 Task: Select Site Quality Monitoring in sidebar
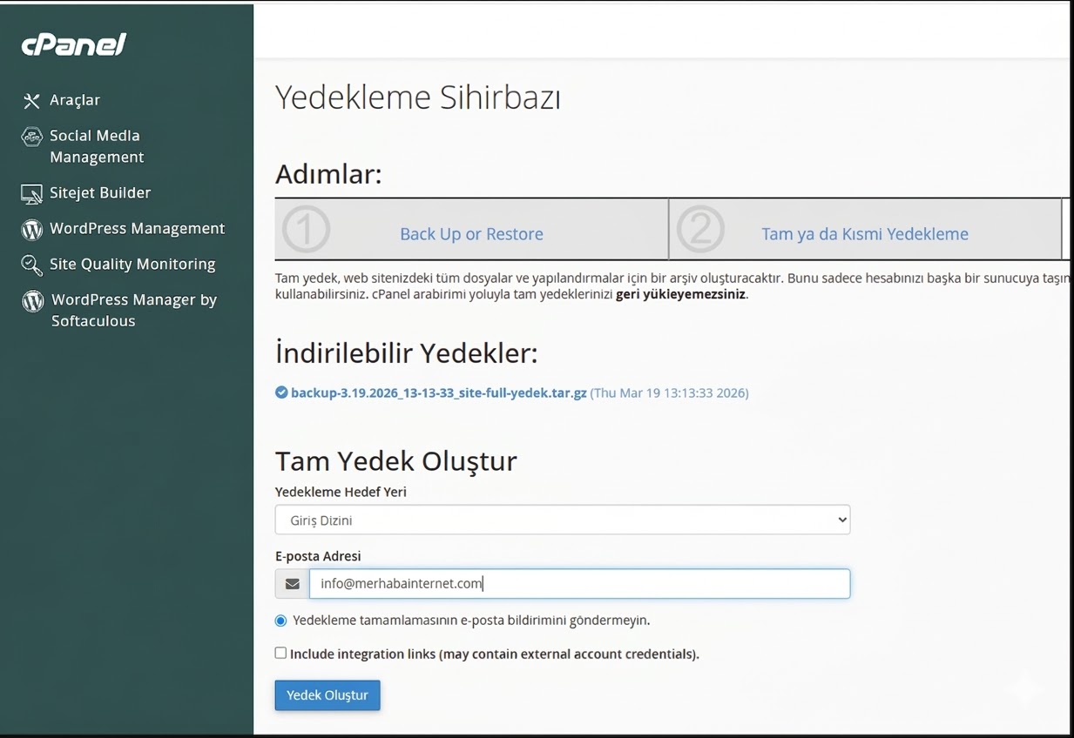click(132, 265)
